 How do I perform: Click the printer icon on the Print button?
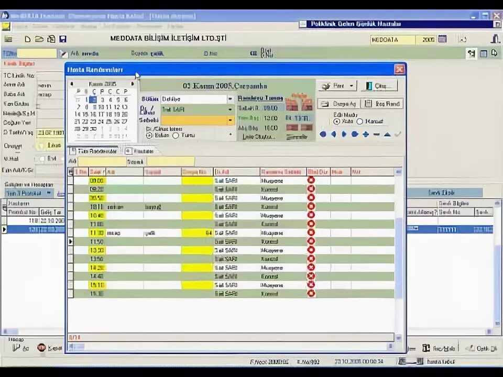tap(326, 86)
